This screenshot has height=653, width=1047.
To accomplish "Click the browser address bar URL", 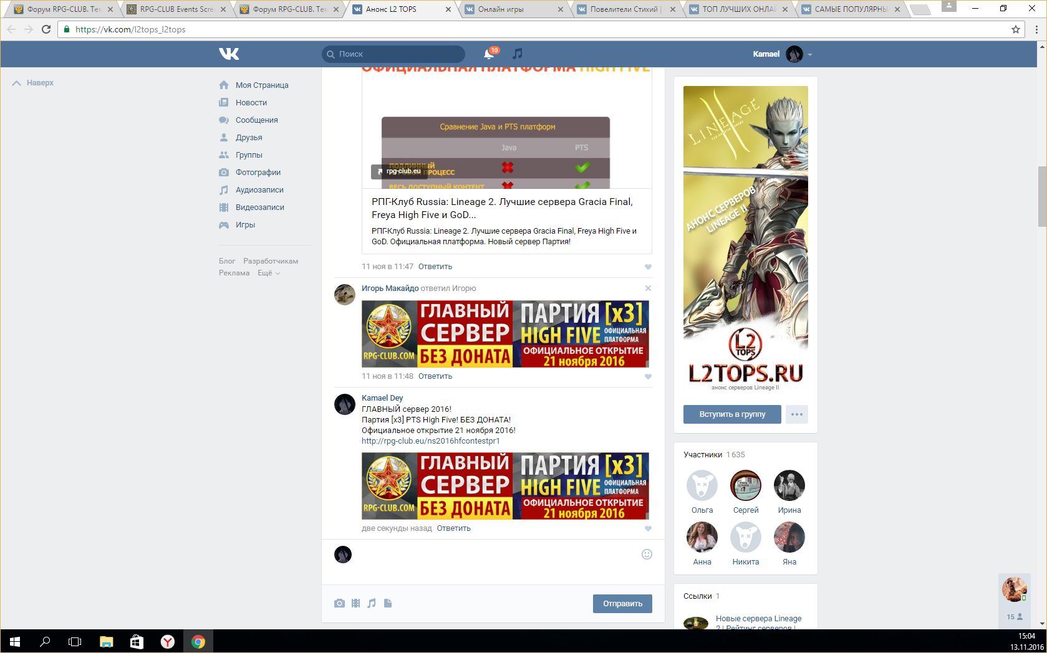I will [130, 29].
